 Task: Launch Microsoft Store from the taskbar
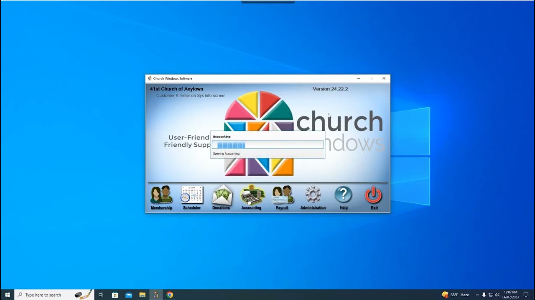(115, 295)
